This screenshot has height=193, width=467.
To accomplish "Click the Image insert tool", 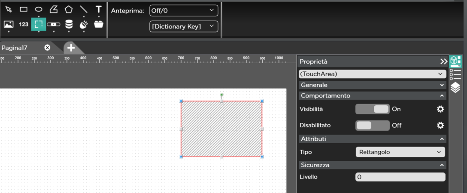I will tap(9, 25).
